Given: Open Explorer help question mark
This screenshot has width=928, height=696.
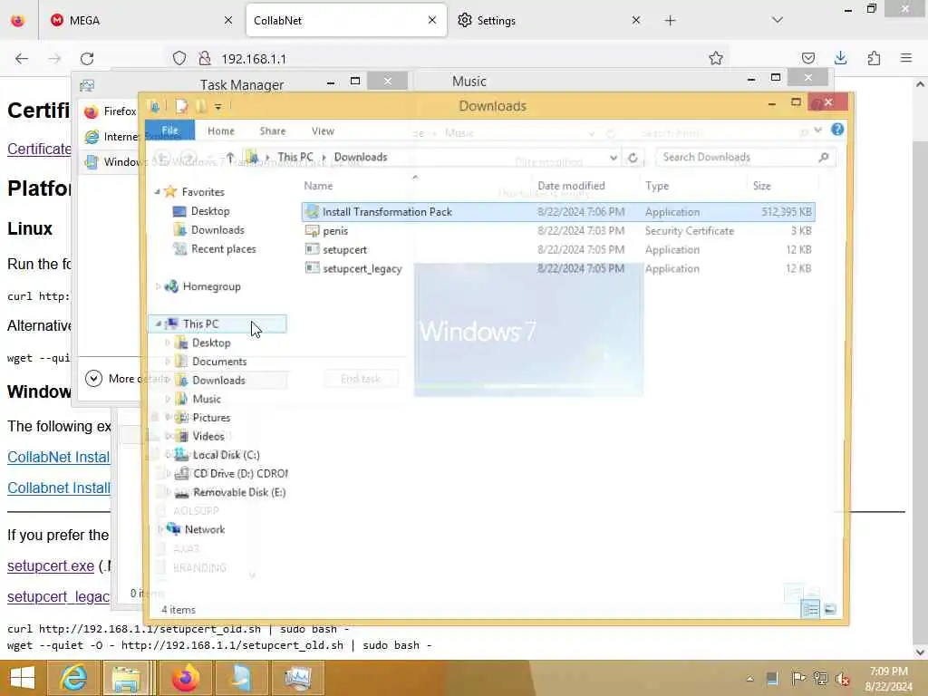Looking at the screenshot, I should pyautogui.click(x=836, y=130).
